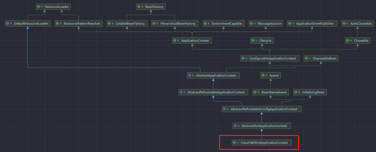376x152 pixels.
Task: Click the BeanNameAware node
Action: pos(271,92)
